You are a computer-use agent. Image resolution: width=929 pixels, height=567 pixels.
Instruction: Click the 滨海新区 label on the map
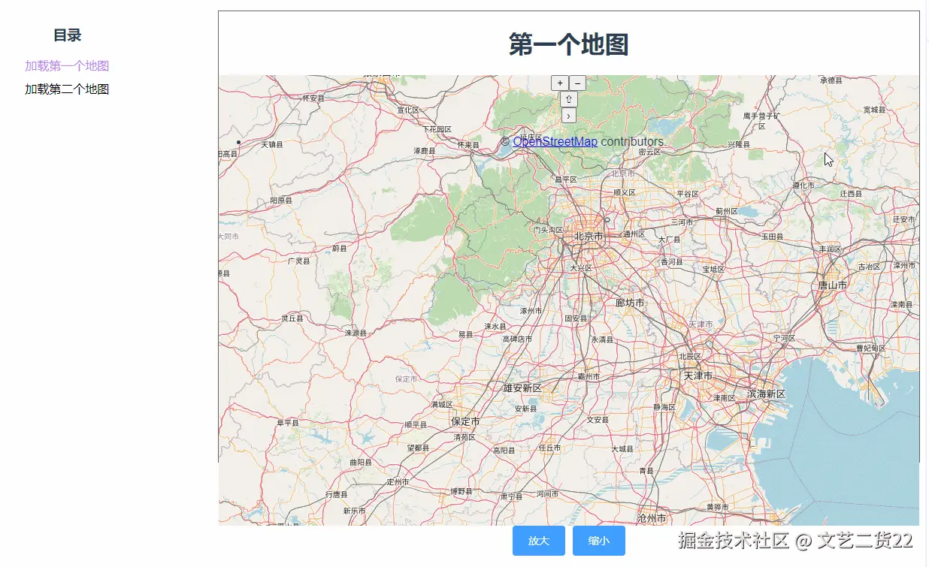(766, 394)
